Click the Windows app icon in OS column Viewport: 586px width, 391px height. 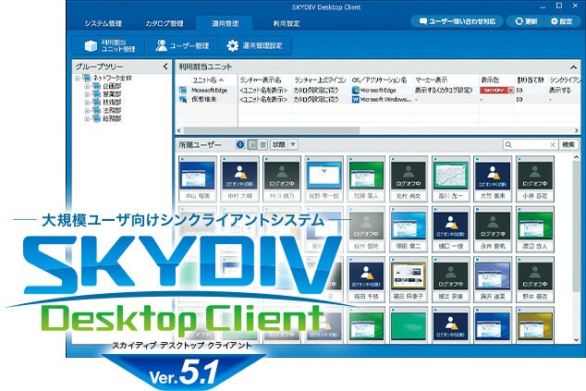point(356,100)
